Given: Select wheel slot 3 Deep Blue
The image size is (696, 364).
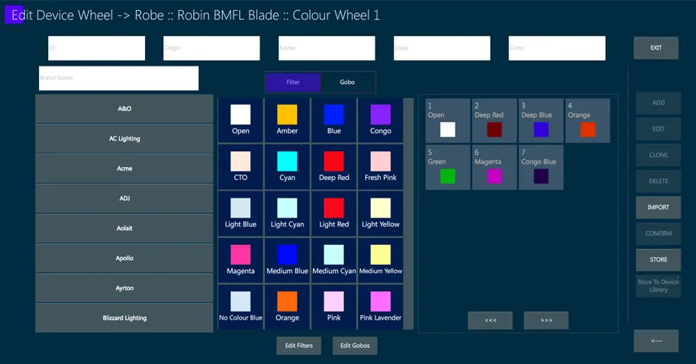Looking at the screenshot, I should coord(540,121).
